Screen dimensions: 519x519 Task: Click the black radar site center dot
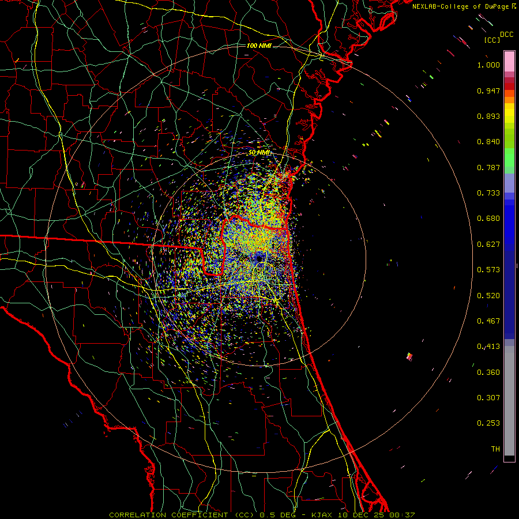(260, 258)
